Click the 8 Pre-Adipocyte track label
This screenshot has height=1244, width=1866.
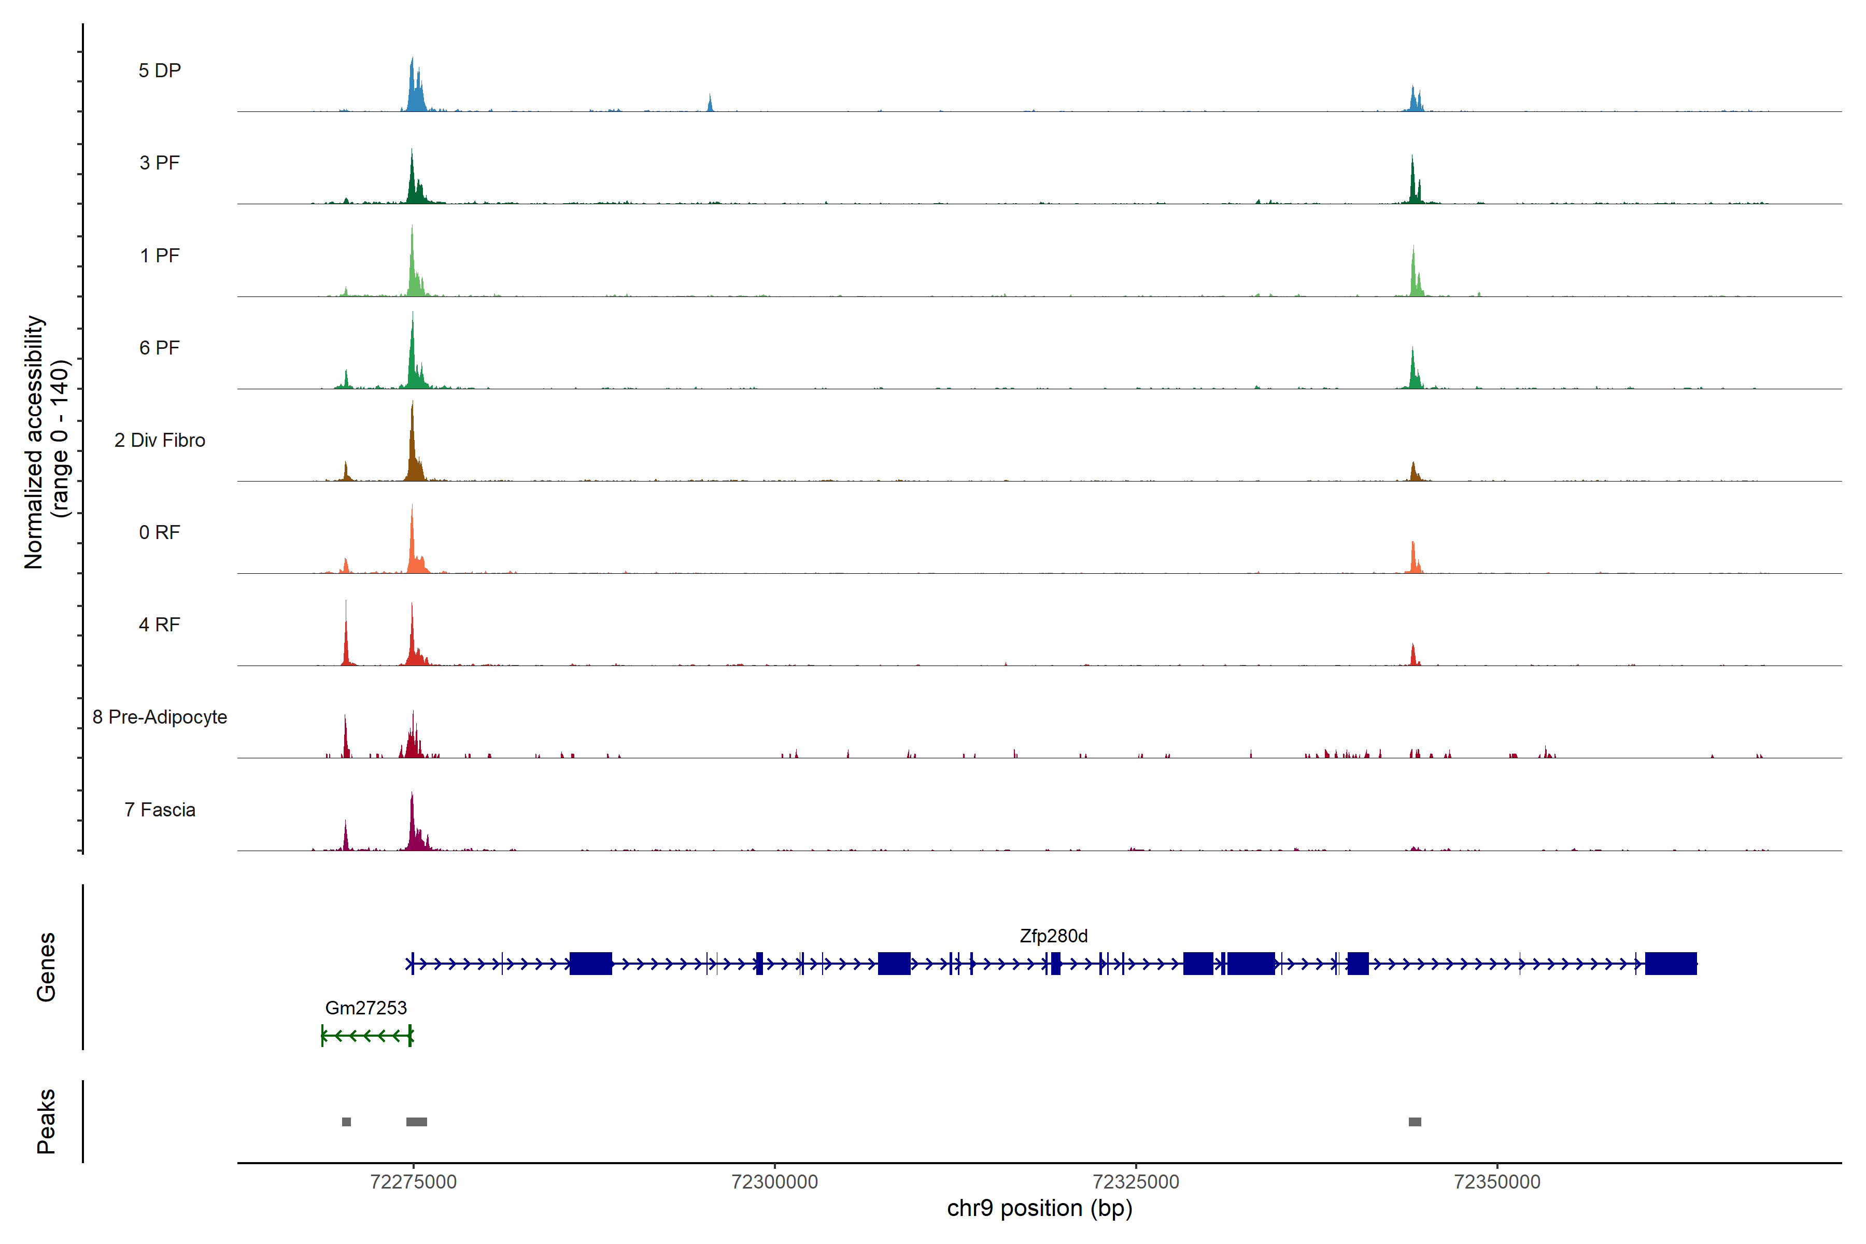click(160, 717)
